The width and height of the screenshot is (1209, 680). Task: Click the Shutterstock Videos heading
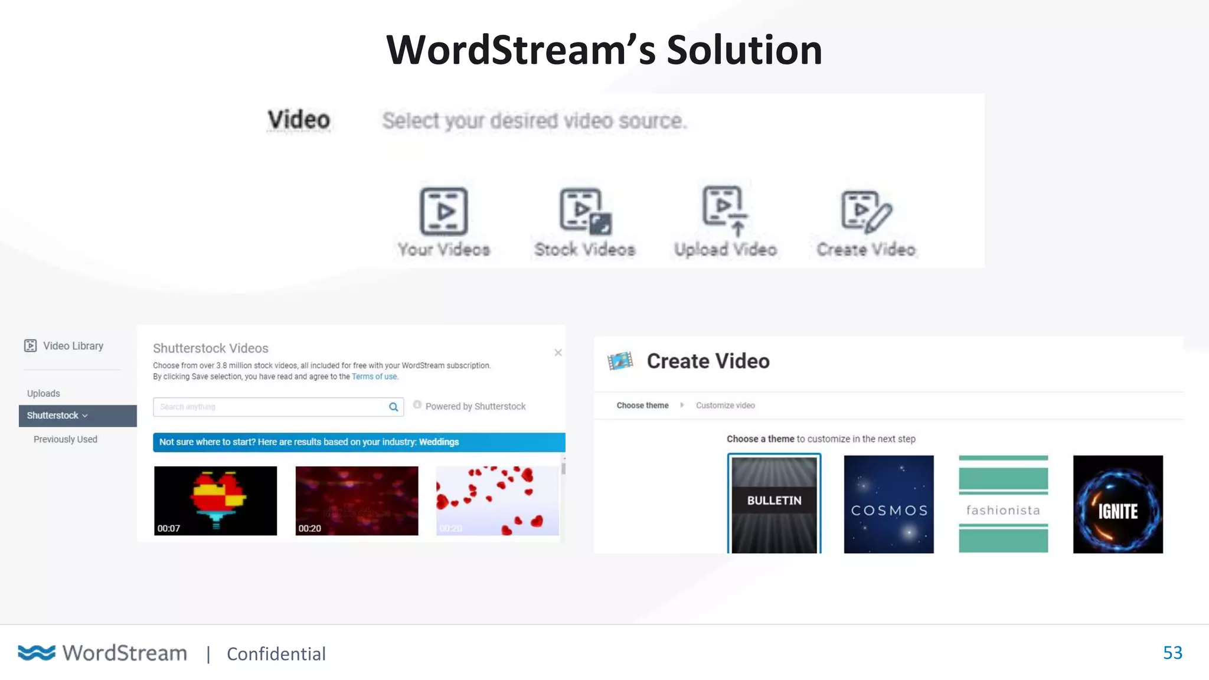(x=211, y=348)
